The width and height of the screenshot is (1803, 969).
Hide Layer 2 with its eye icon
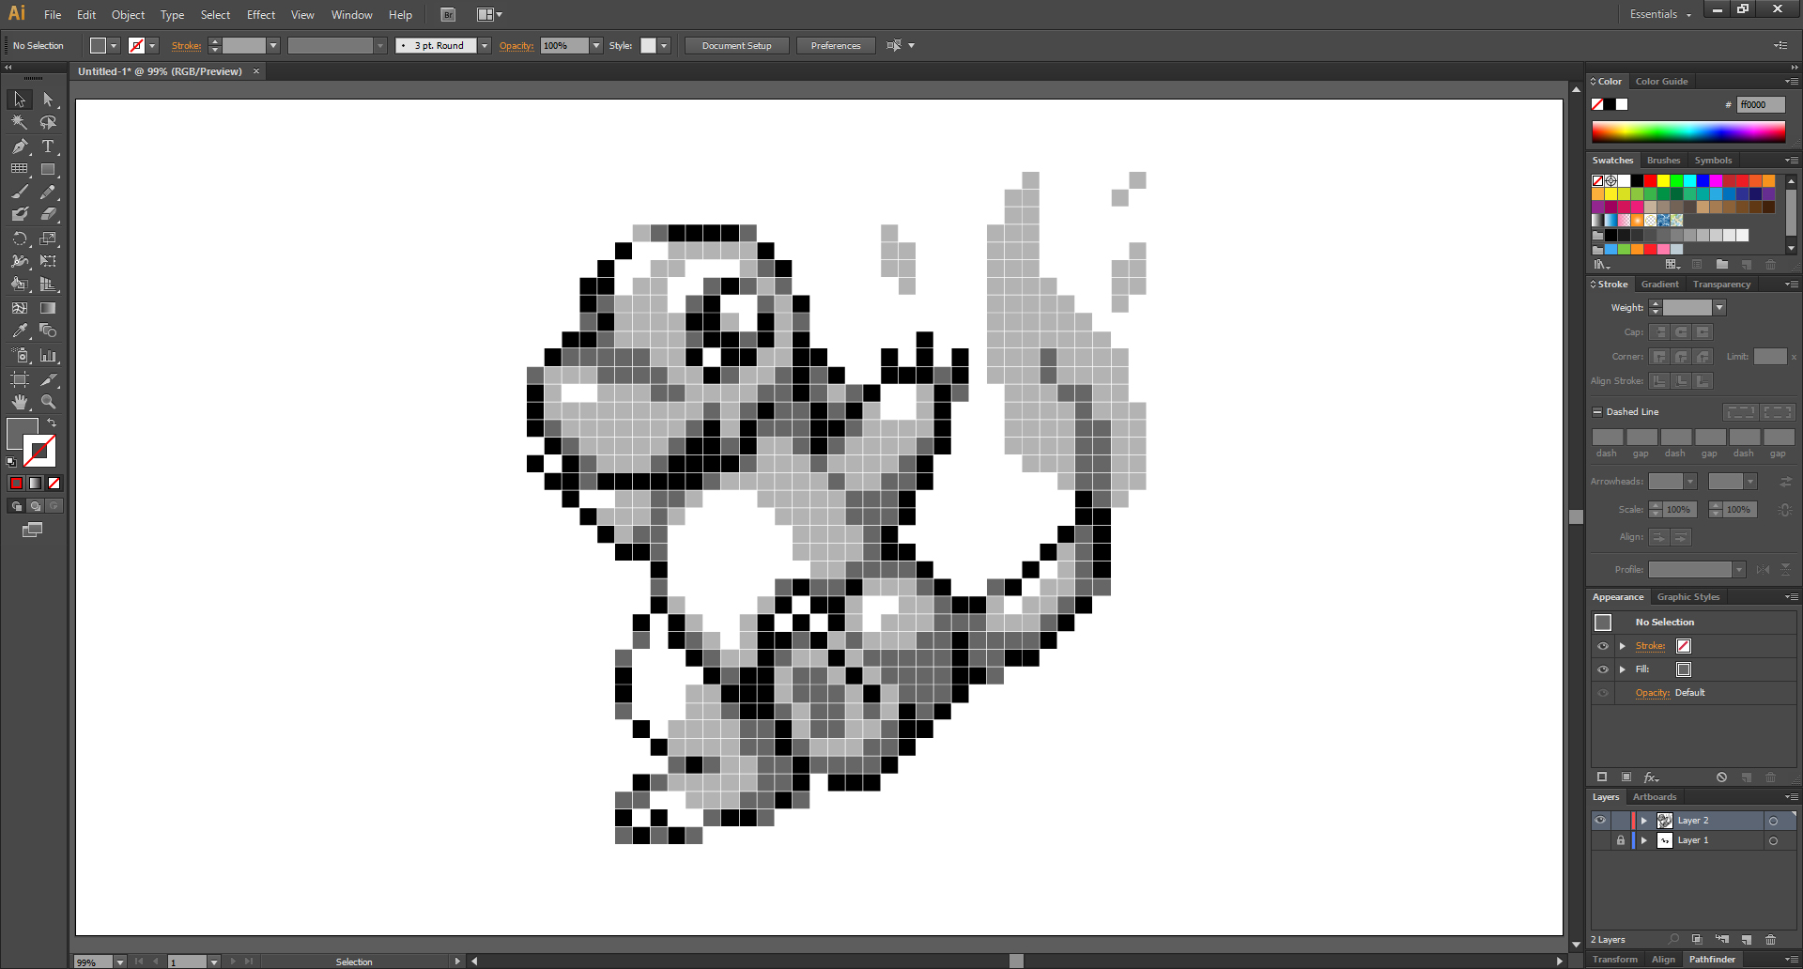tap(1600, 821)
